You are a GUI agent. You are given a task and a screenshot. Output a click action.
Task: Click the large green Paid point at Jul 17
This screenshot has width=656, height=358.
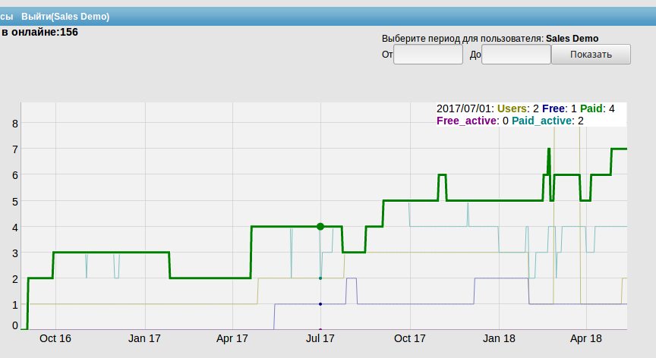[320, 226]
